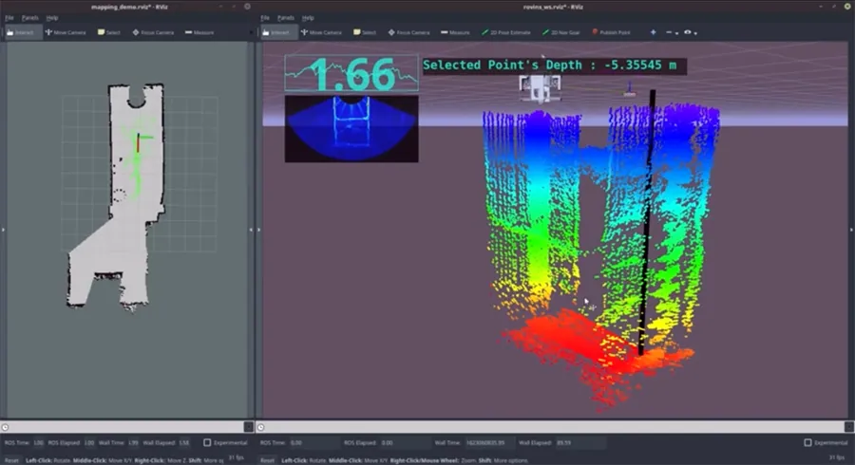Image resolution: width=855 pixels, height=465 pixels.
Task: Open File menu in rovins_ws window
Action: pyautogui.click(x=265, y=18)
